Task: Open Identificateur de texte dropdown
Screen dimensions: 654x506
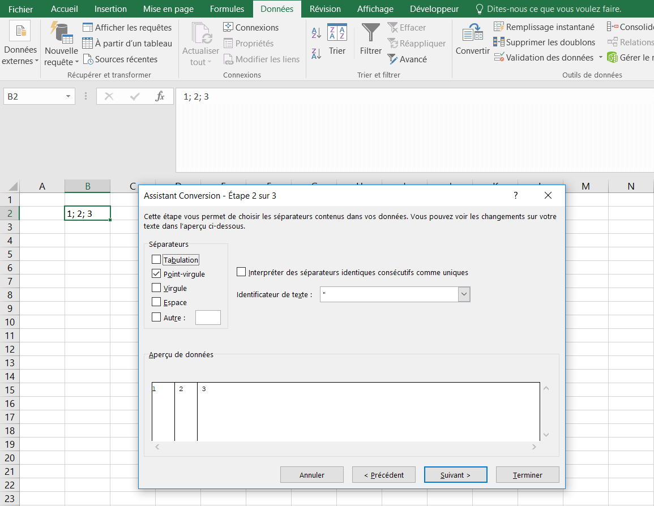Action: [x=464, y=294]
